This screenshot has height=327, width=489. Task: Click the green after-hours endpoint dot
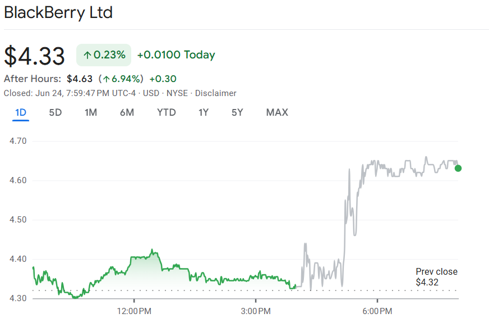[458, 168]
